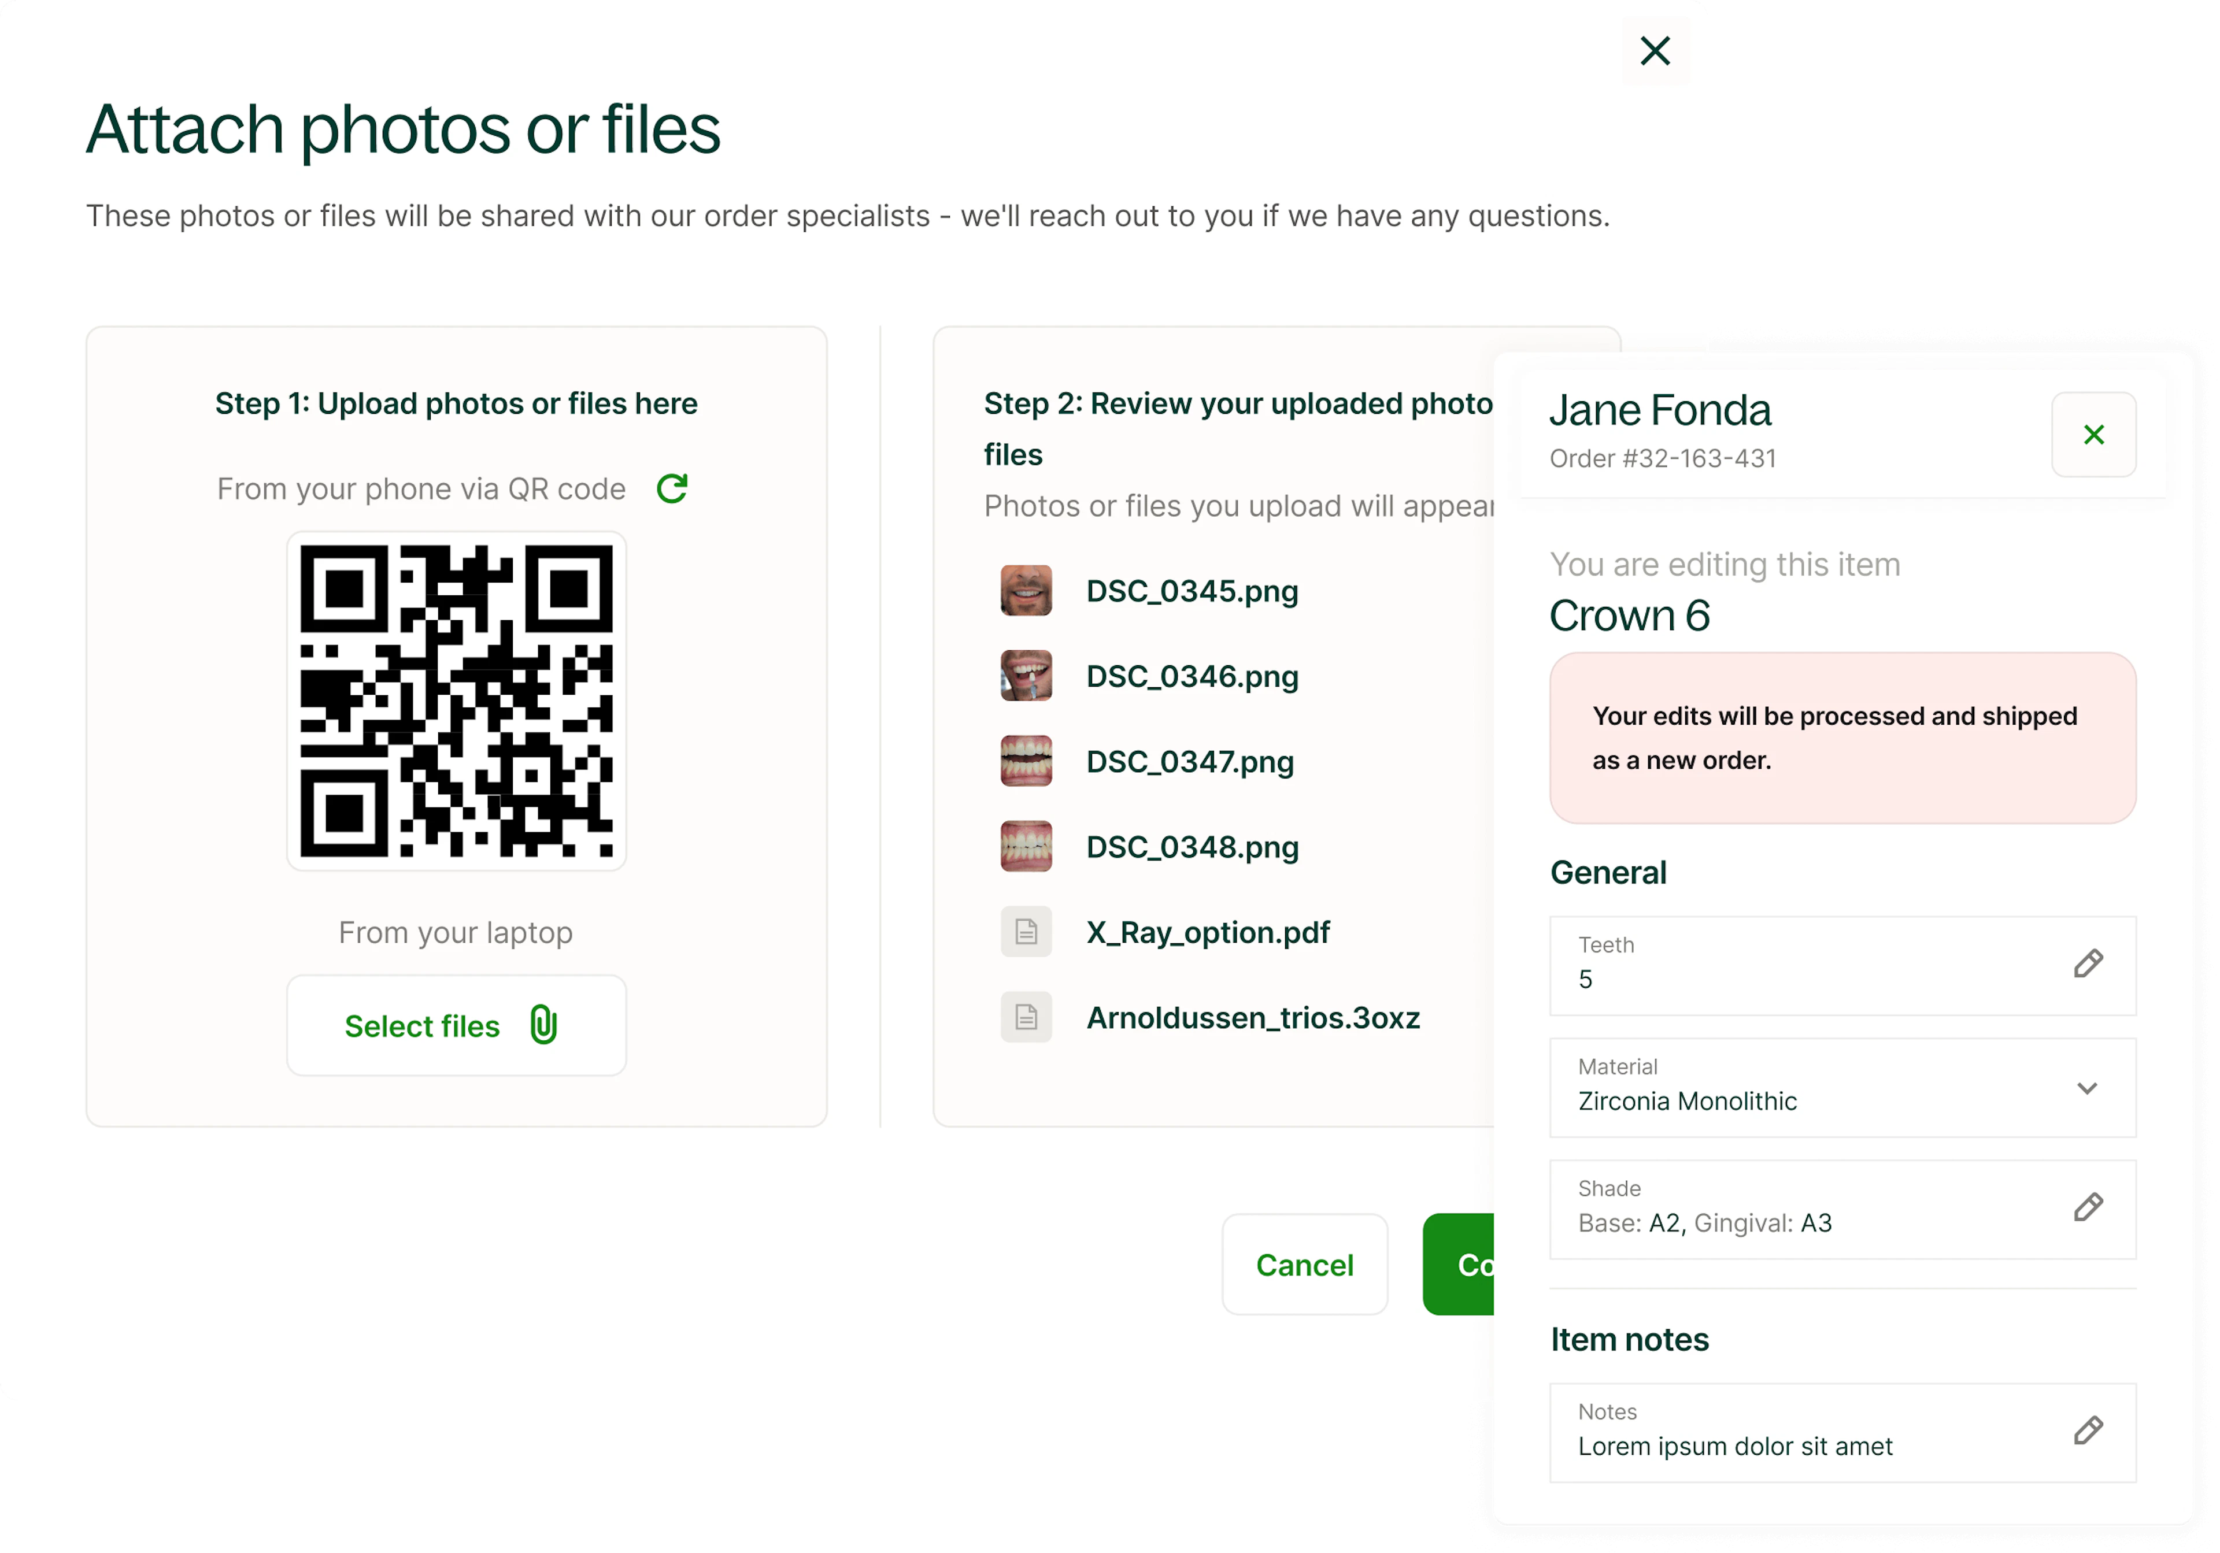The height and width of the screenshot is (1553, 2220).
Task: Click the Order #32-163-431 text
Action: coord(1663,458)
